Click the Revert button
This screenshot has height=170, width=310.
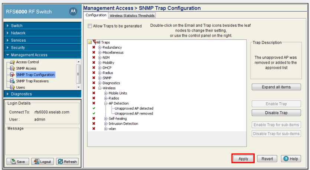[x=267, y=159]
